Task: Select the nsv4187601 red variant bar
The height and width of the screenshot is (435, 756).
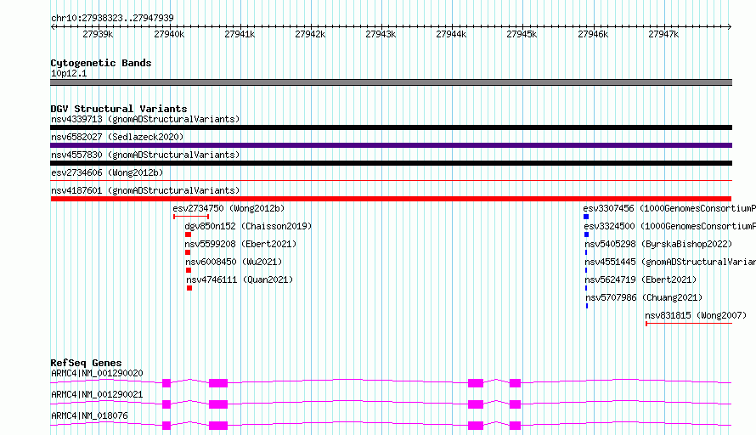Action: pyautogui.click(x=391, y=199)
